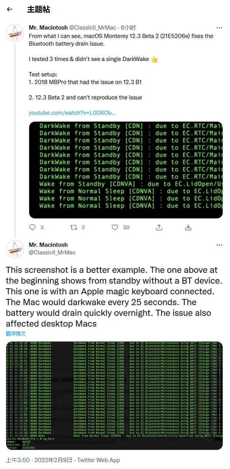This screenshot has width=230, height=469.
Task: Click the share upload icon
Action: coord(159,227)
